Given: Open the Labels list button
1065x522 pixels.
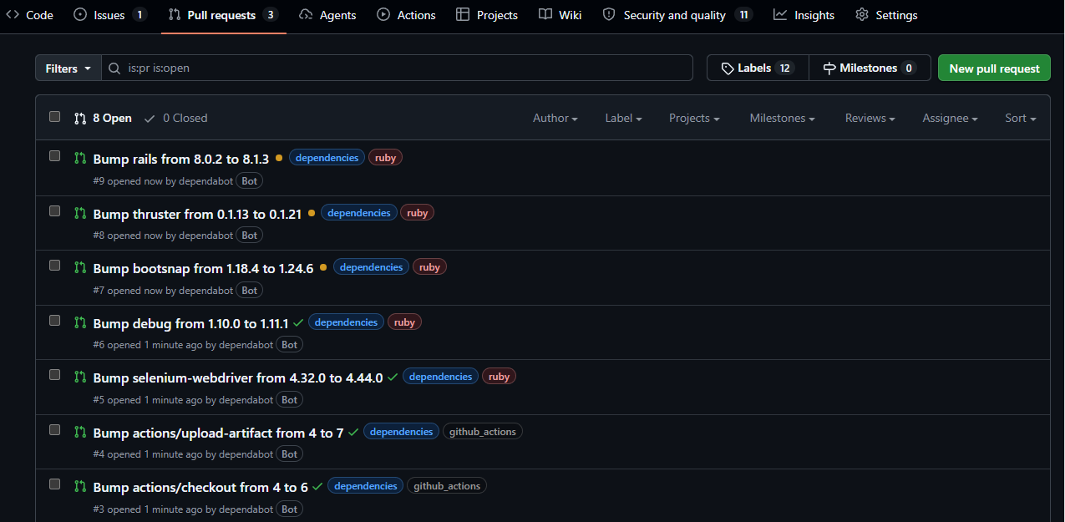Looking at the screenshot, I should 758,68.
